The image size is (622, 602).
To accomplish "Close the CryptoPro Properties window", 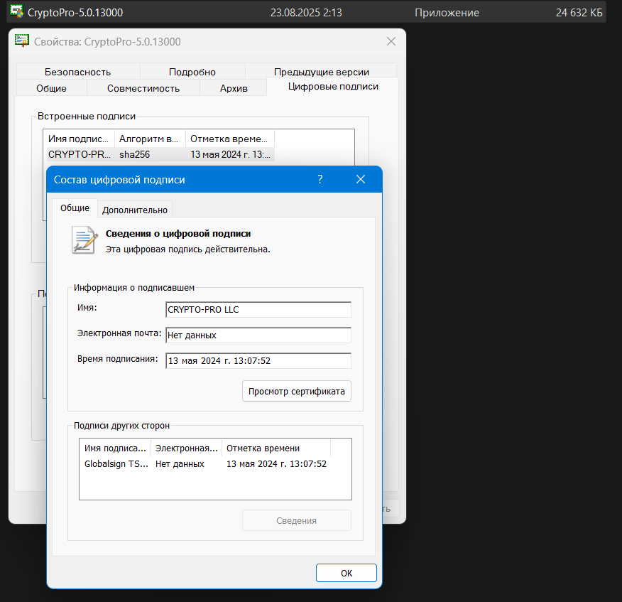I will 391,41.
